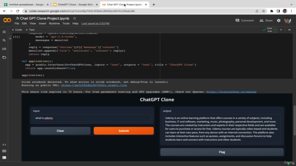Open a new browser tab

[154, 5]
